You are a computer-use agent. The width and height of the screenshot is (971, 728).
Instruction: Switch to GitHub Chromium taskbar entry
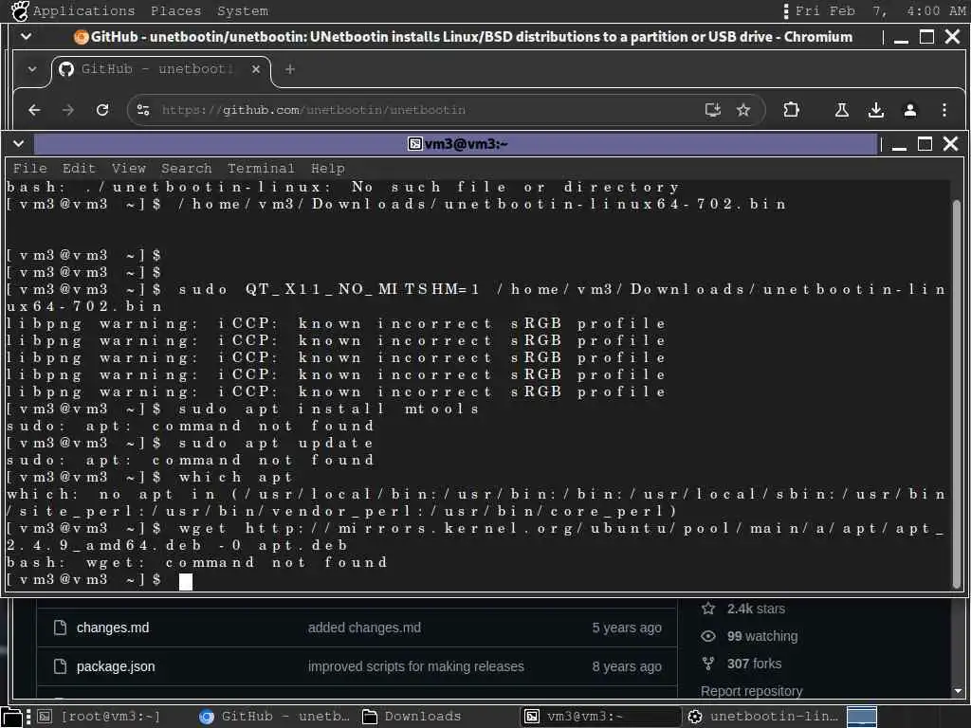pos(274,717)
